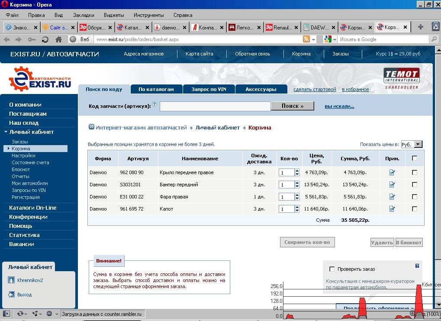This screenshot has height=321, width=441.
Task: Click the Удалить button
Action: [x=382, y=243]
